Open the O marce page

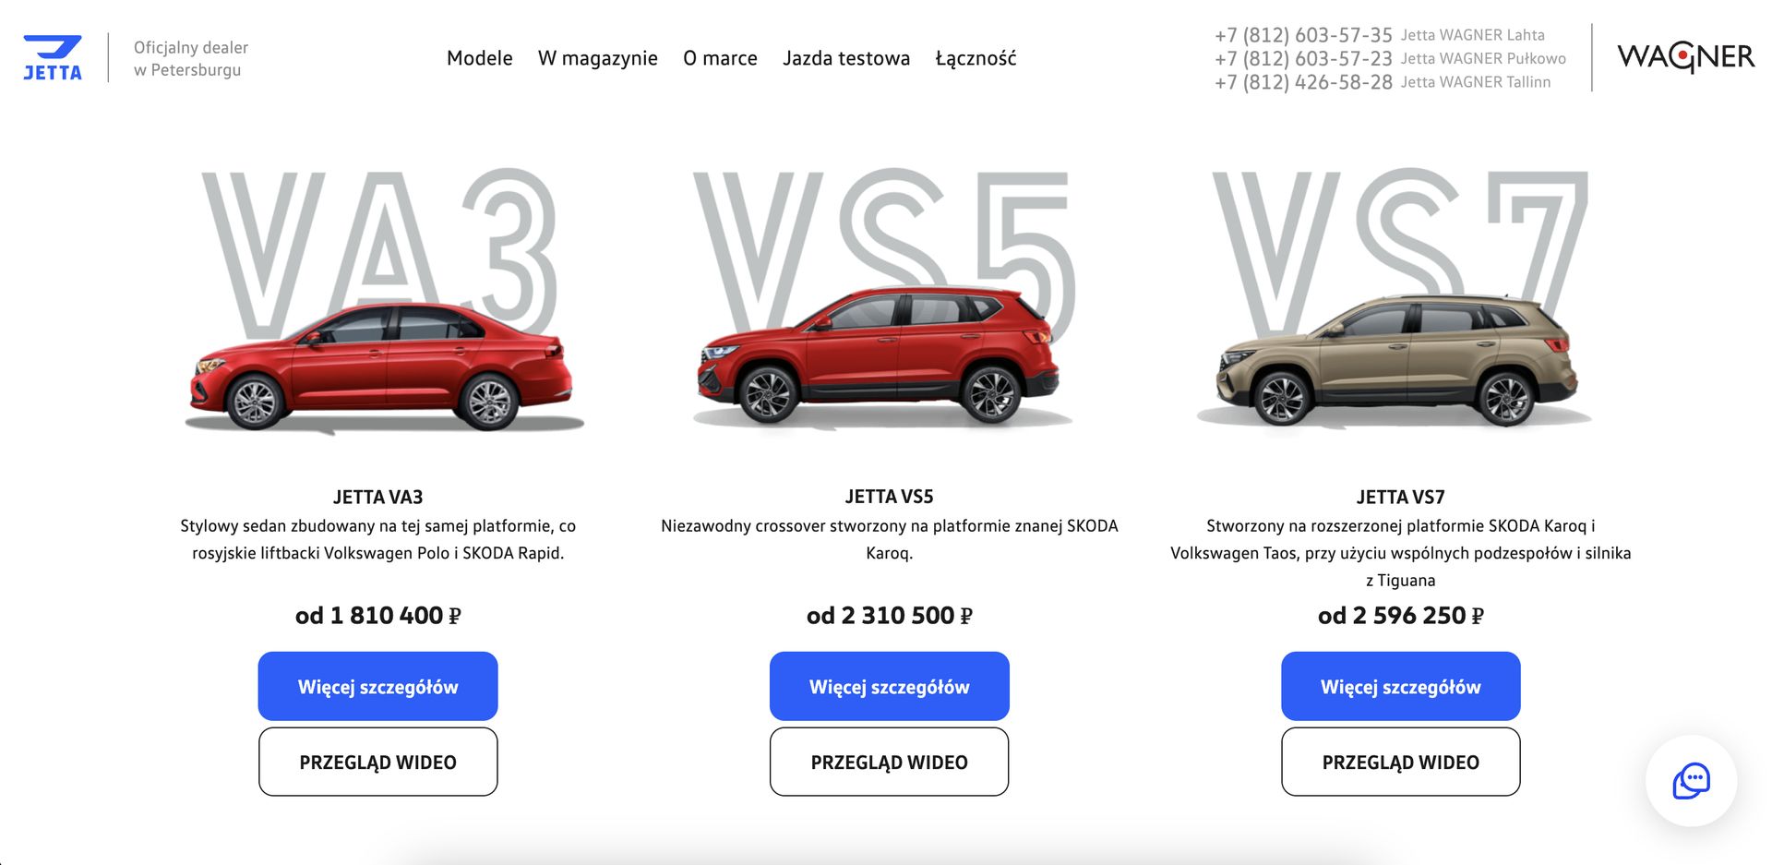click(x=720, y=58)
